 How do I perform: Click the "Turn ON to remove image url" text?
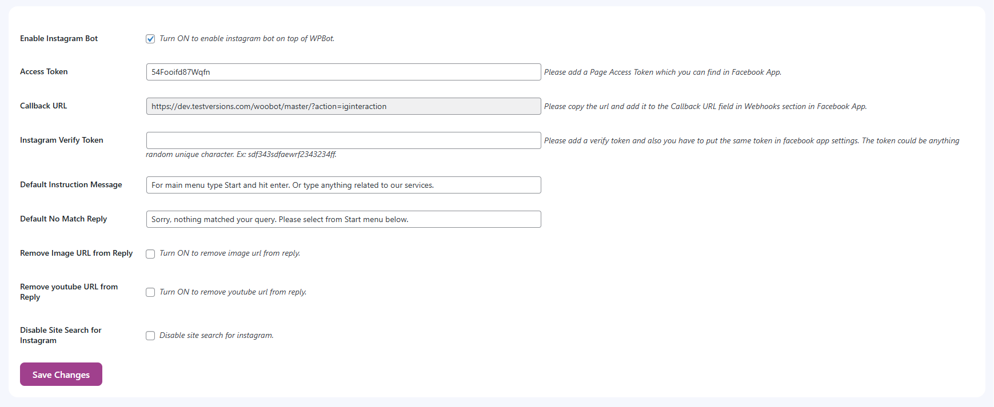[230, 253]
